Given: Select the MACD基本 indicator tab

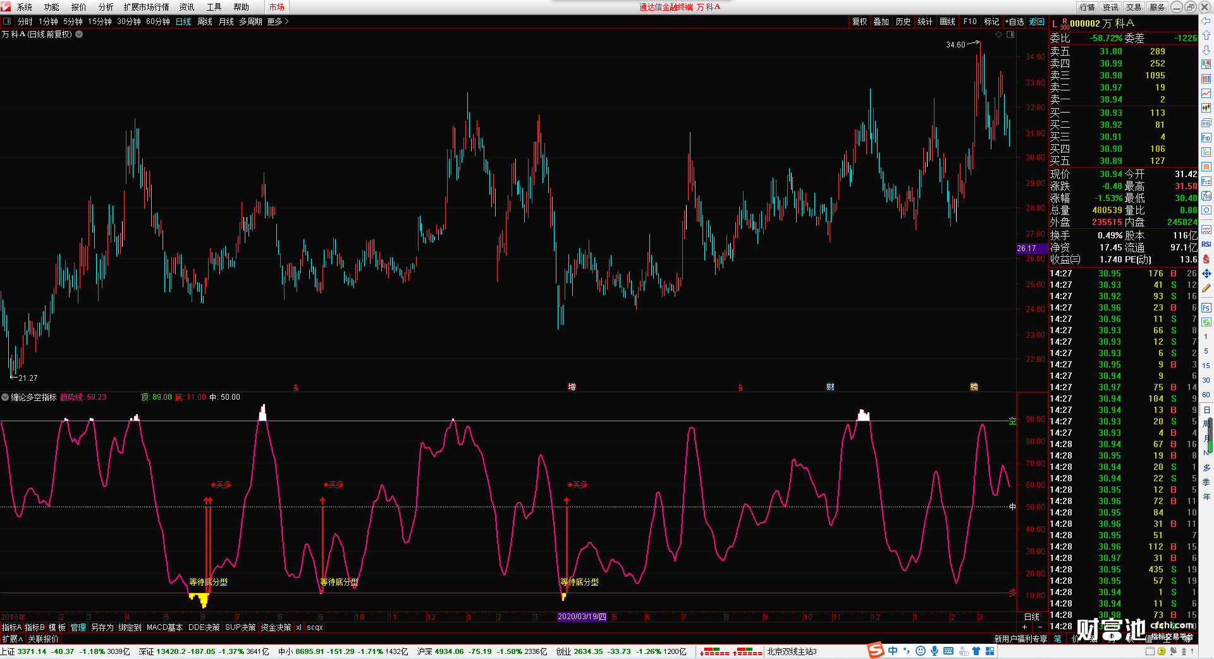Looking at the screenshot, I should pos(164,627).
